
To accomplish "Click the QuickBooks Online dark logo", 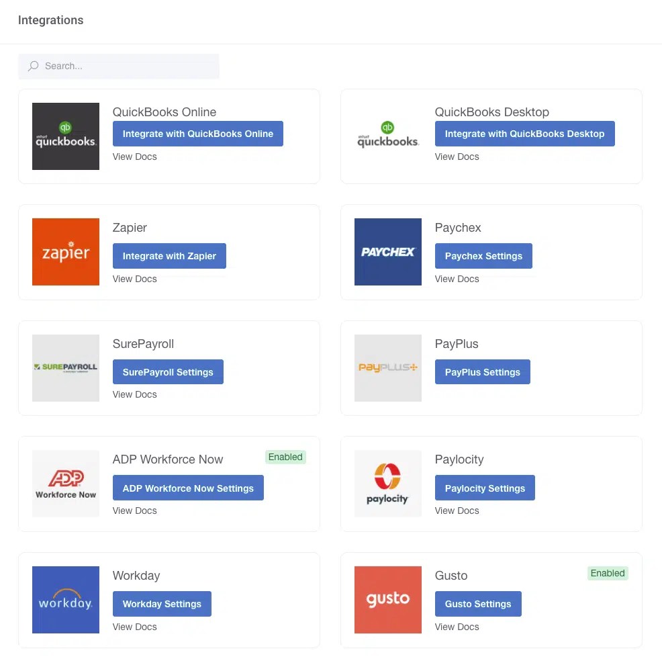I will [66, 136].
